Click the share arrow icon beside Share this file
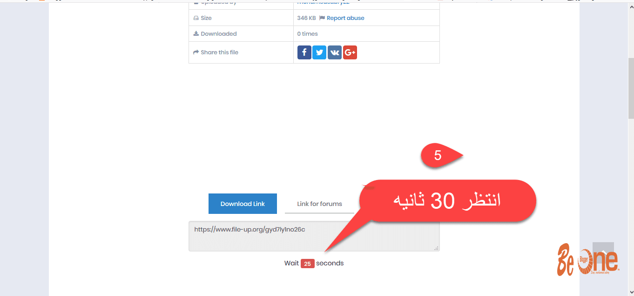 point(196,52)
